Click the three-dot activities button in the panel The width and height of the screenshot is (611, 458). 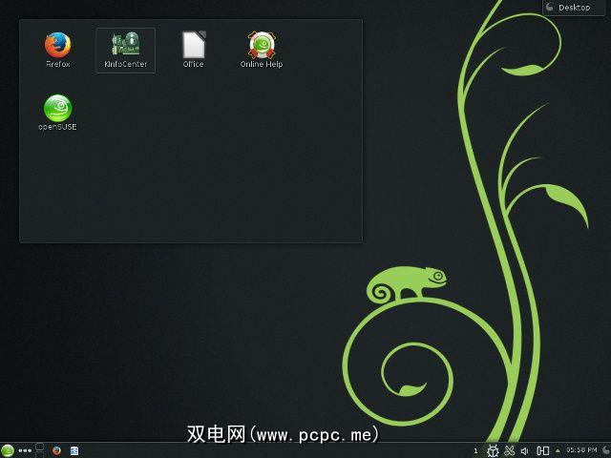pos(25,451)
